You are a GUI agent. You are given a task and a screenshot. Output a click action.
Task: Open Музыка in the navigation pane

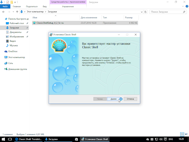[14, 46]
